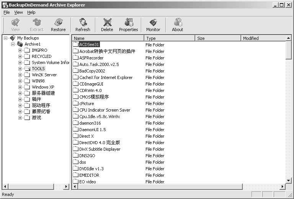Click the WIN98 folder icon in tree
This screenshot has height=199, width=294.
point(27,81)
